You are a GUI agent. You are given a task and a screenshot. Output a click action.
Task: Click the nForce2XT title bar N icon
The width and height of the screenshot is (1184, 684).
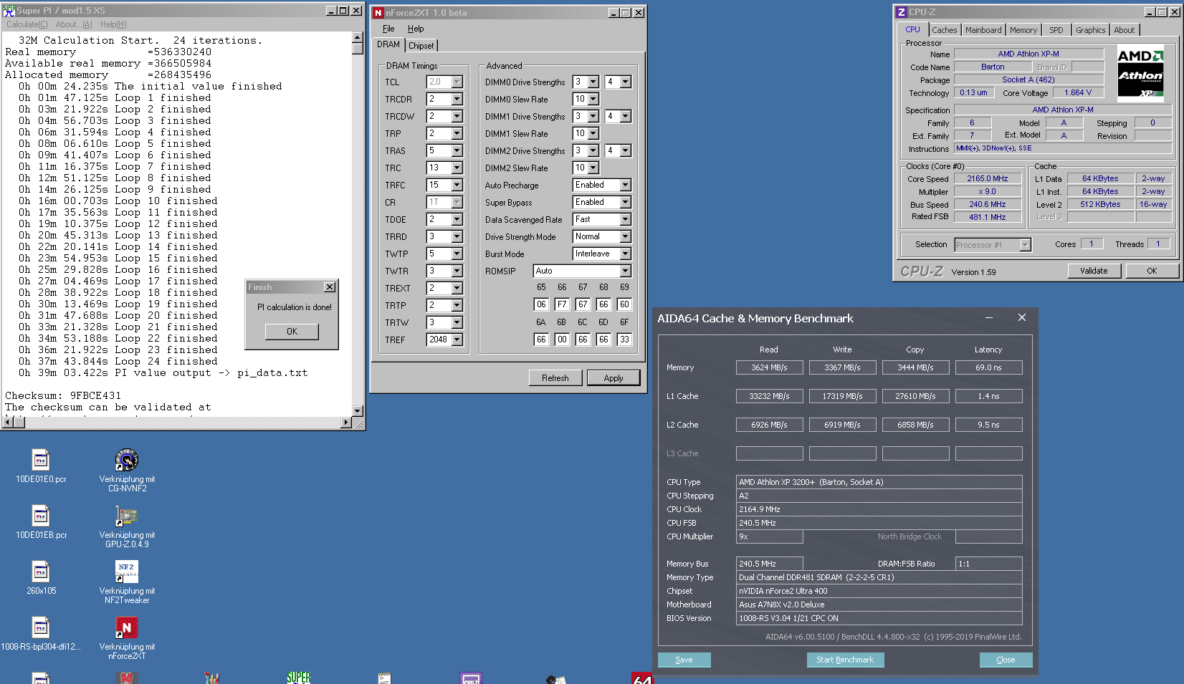click(x=378, y=13)
